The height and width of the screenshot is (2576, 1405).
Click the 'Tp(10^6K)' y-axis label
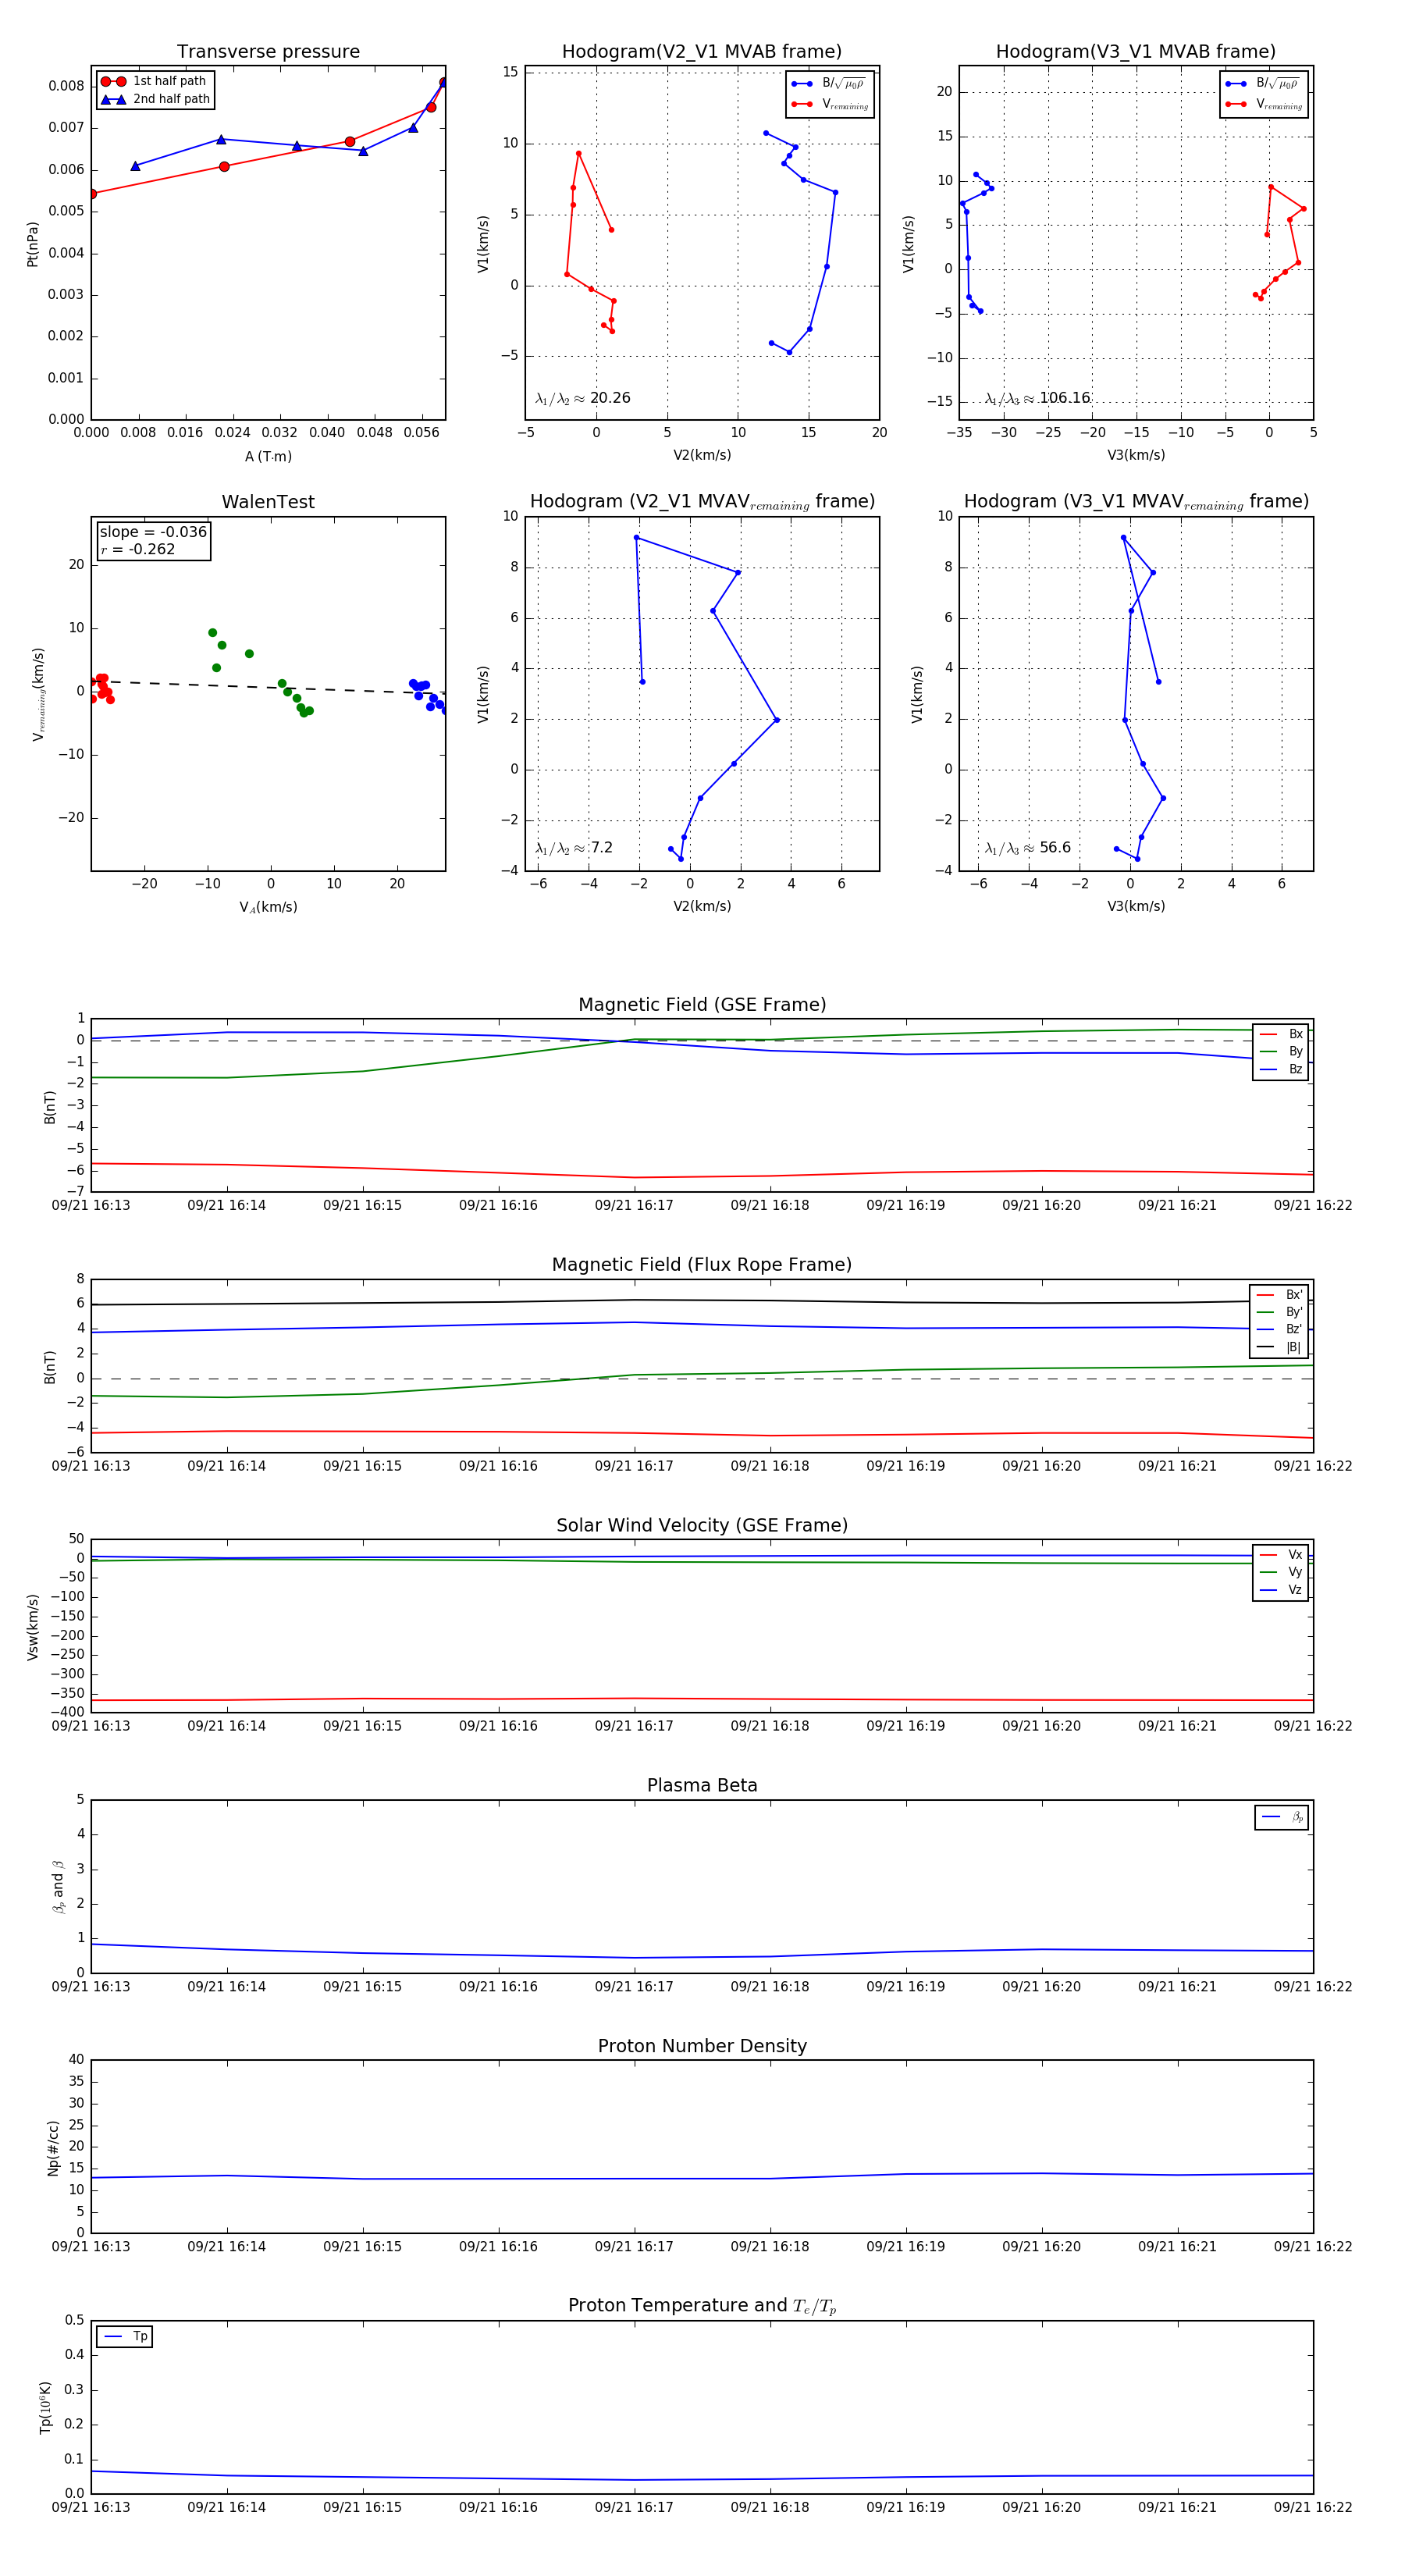(x=45, y=2408)
